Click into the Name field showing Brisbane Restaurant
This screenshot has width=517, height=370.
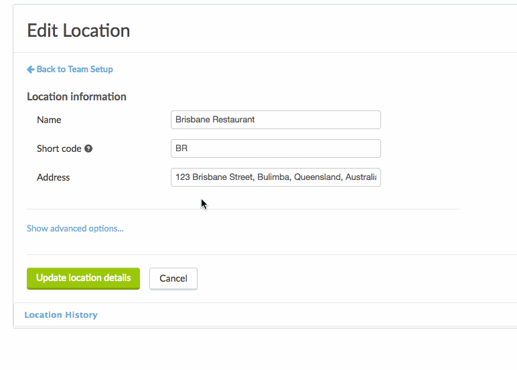pyautogui.click(x=276, y=120)
